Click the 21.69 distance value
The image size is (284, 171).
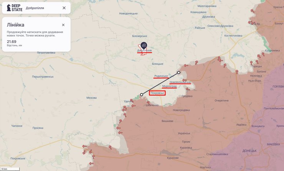click(x=12, y=42)
